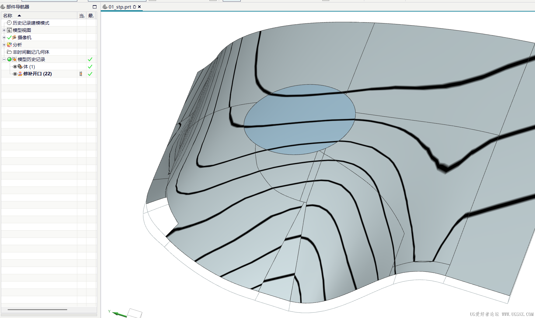Sort by the 名称 column header
535x318 pixels.
(8, 15)
